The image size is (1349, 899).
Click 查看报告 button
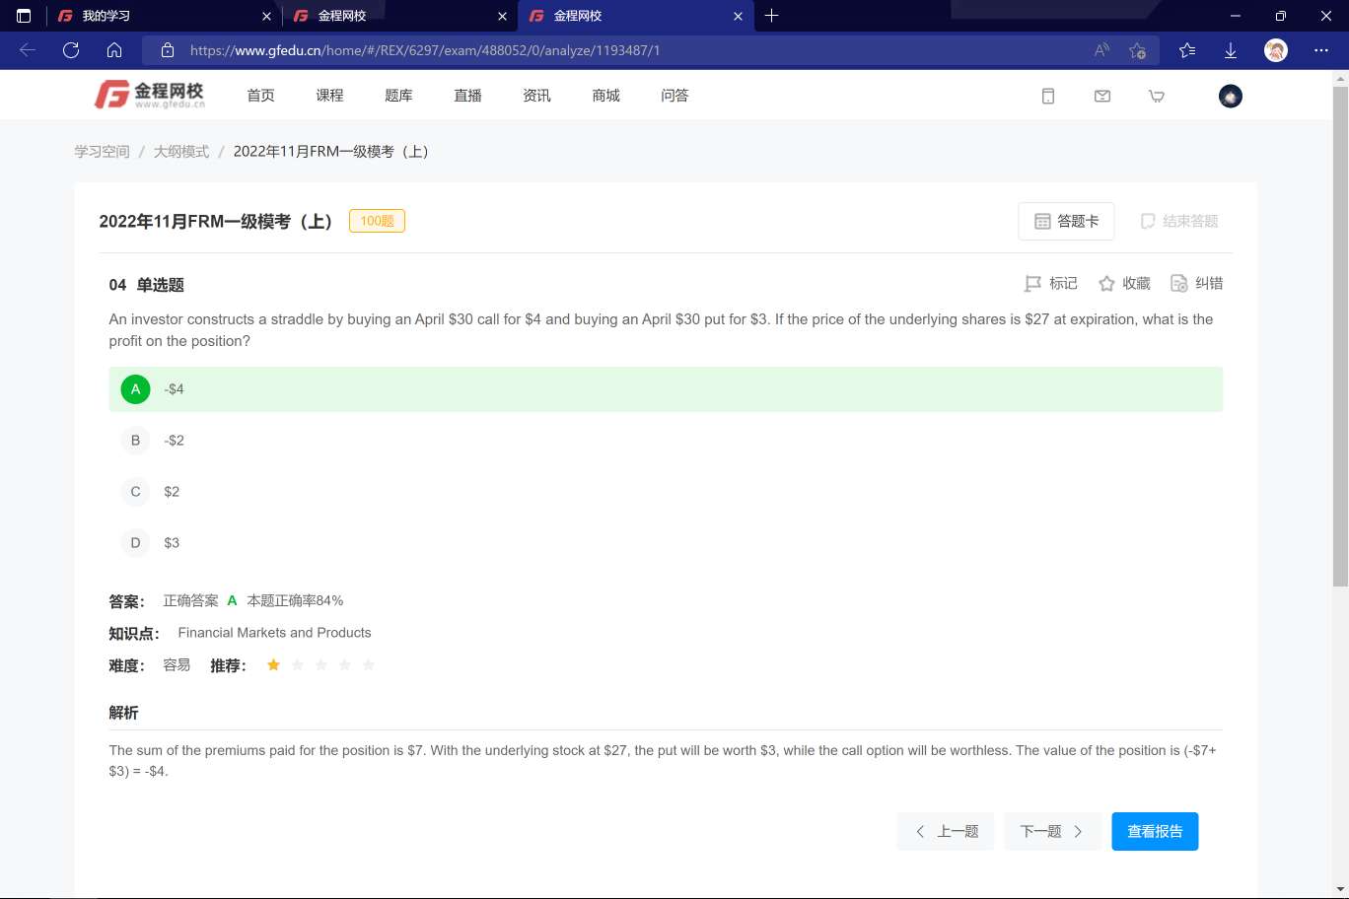(1154, 832)
